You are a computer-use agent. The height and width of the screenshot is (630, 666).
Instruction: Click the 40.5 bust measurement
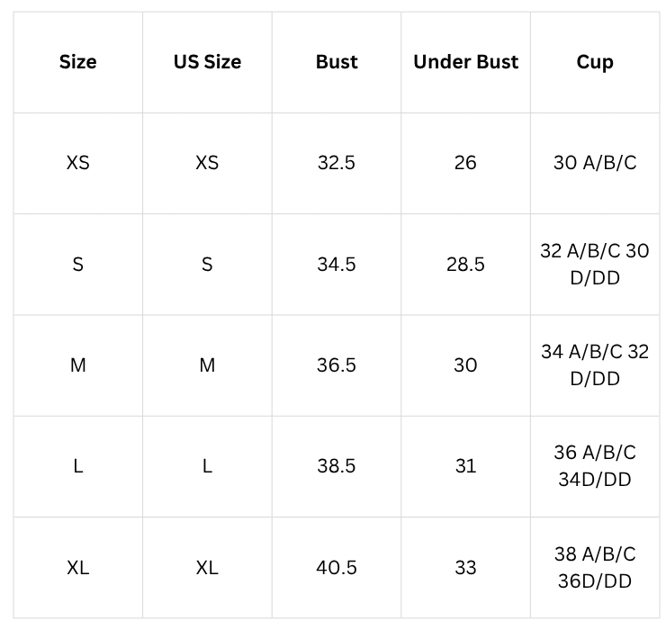pyautogui.click(x=337, y=568)
